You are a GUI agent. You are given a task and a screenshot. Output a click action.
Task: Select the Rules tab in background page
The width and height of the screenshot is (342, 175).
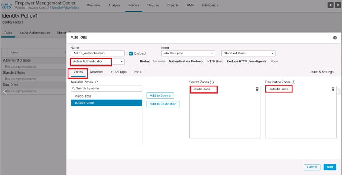tap(8, 33)
